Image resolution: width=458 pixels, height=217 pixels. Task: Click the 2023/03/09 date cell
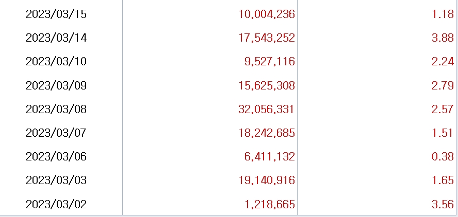(x=56, y=85)
